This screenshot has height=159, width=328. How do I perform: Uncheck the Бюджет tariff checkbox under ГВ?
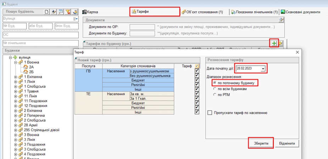pos(197,80)
